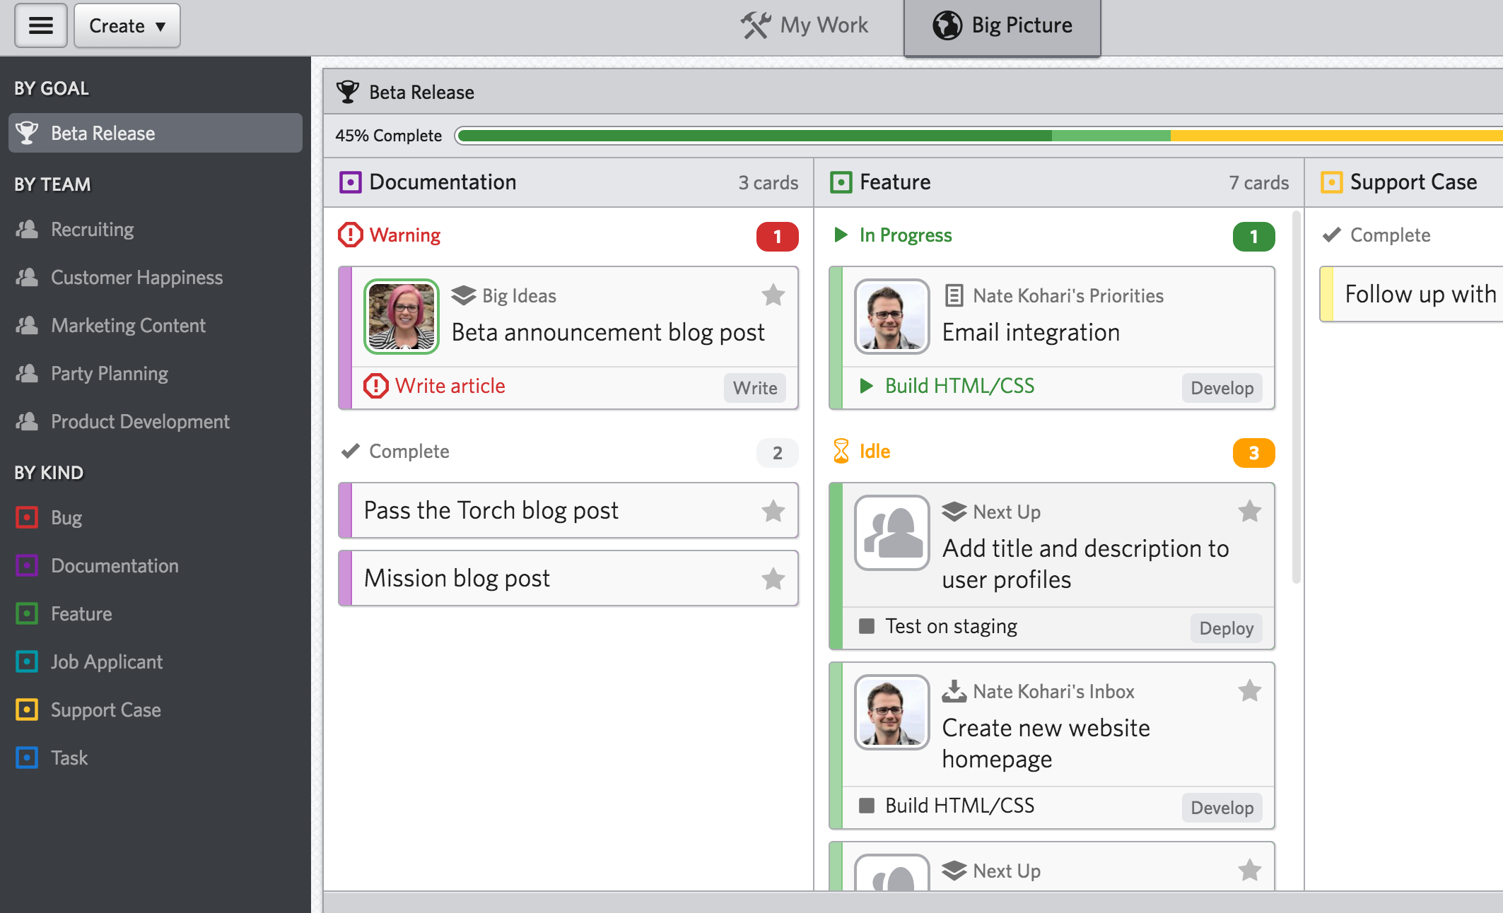The image size is (1503, 913).
Task: Click the teal Job Applicant kind icon
Action: 27,661
